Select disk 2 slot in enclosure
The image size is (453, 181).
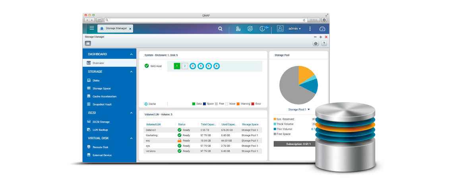185,66
